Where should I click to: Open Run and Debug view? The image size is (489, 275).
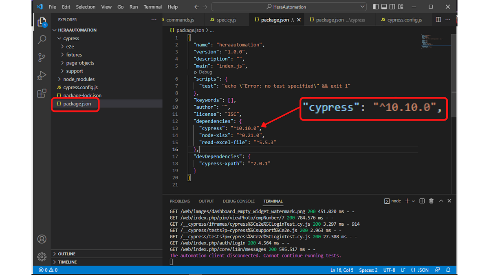pyautogui.click(x=42, y=75)
